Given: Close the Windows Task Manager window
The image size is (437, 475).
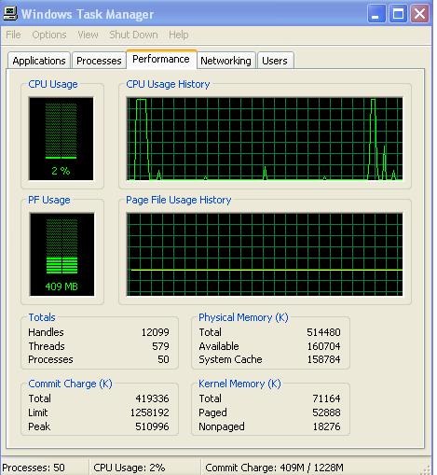Looking at the screenshot, I should 419,14.
